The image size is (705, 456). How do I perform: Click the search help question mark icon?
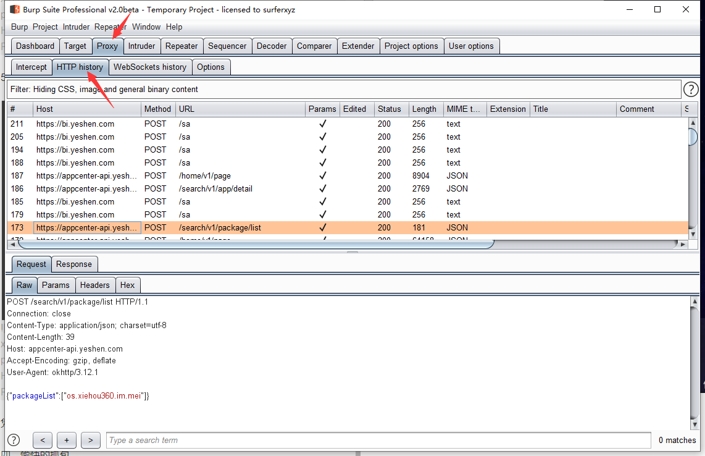pyautogui.click(x=14, y=441)
